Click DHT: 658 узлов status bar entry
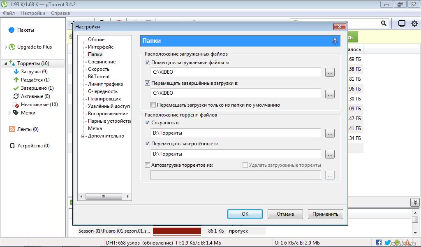 tap(139, 243)
